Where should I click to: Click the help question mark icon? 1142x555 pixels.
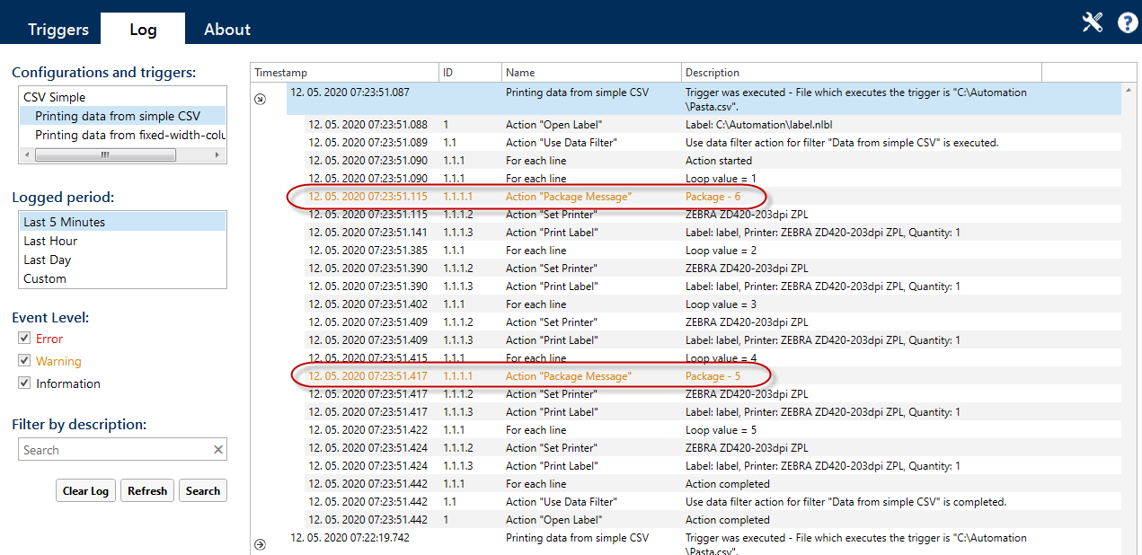pos(1127,22)
